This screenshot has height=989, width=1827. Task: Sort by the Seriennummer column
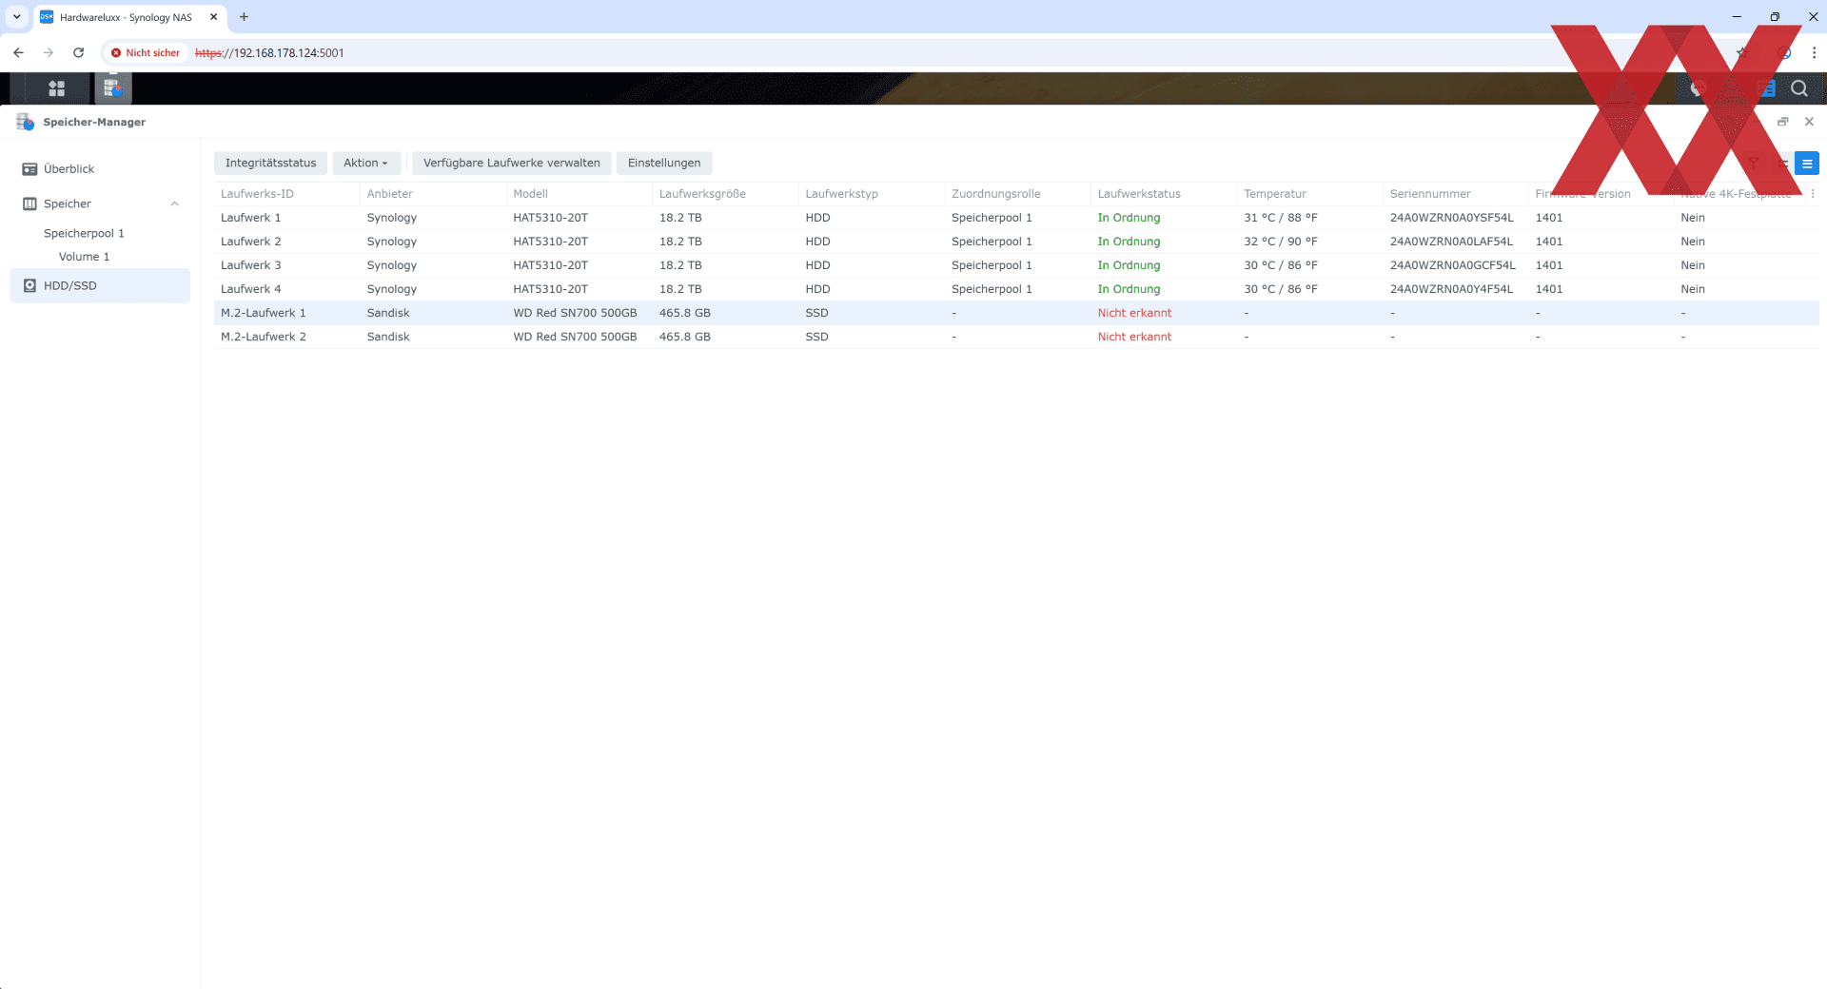1456,194
